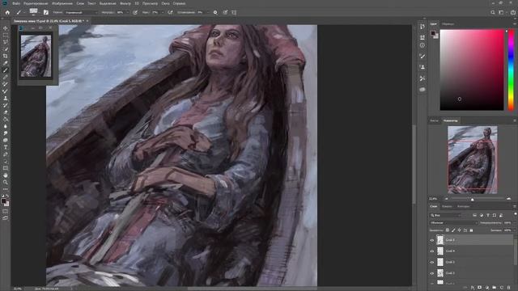518x291 pixels.
Task: Select the Lasso tool
Action: pos(6,42)
